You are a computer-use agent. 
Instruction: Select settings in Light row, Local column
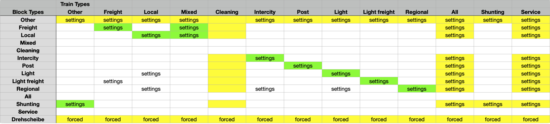click(151, 74)
